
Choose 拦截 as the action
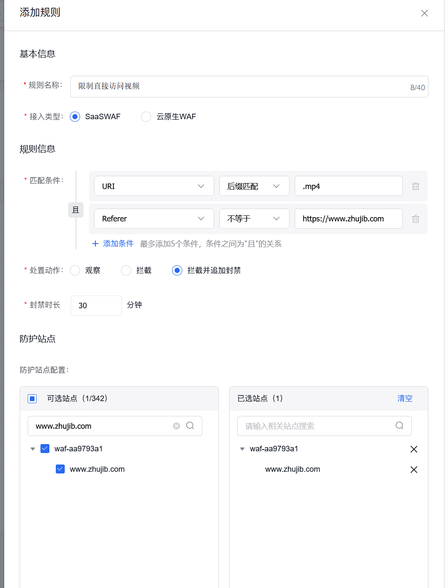point(126,270)
